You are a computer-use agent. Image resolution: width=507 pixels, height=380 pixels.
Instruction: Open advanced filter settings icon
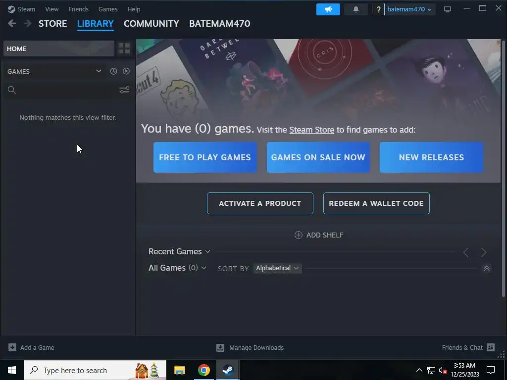pos(124,90)
